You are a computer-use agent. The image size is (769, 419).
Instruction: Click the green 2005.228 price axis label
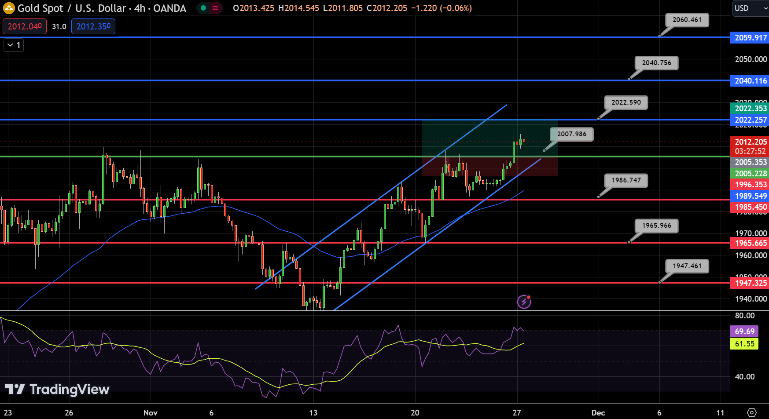(750, 174)
